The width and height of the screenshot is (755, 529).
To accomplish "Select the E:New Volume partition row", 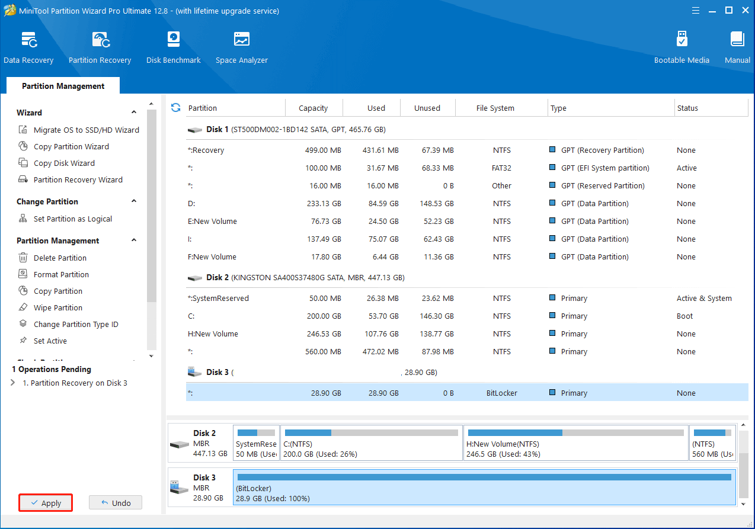I will pos(467,221).
